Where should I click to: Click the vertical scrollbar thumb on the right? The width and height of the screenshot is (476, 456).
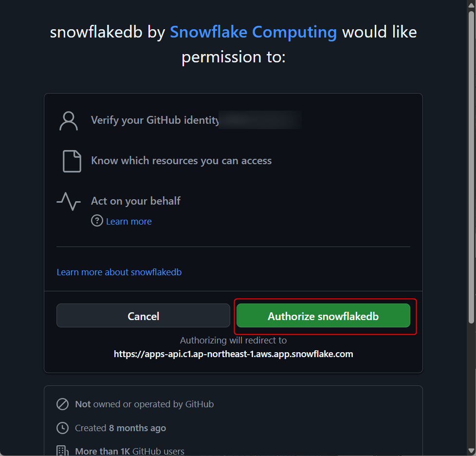(471, 166)
